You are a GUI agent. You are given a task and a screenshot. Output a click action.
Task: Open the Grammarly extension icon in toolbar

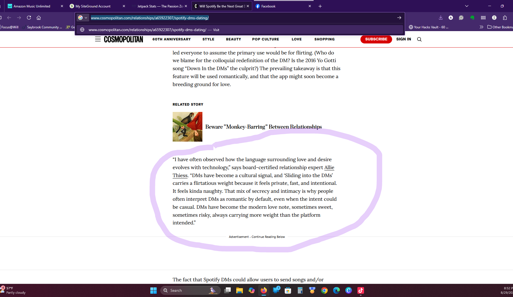pyautogui.click(x=461, y=18)
